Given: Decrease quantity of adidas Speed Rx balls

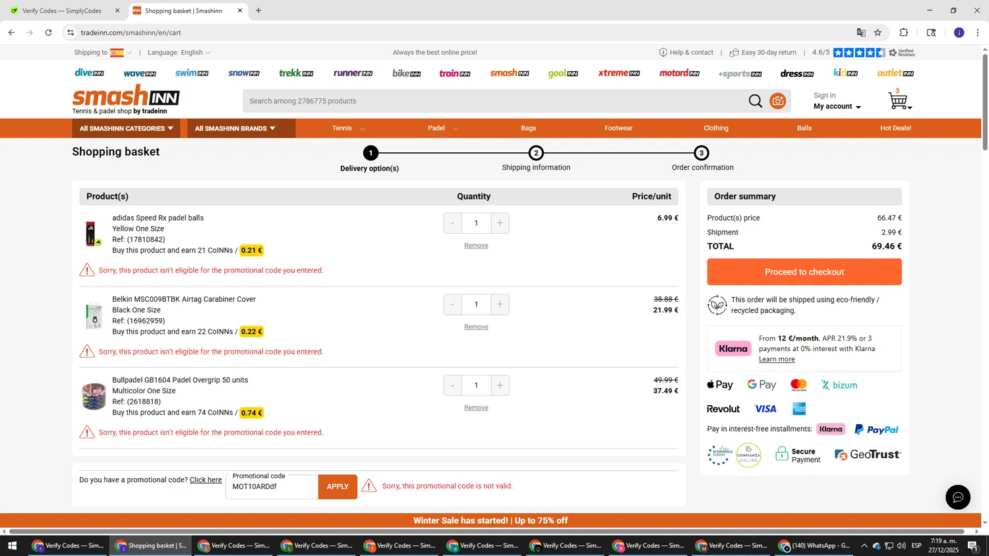Looking at the screenshot, I should pos(452,223).
